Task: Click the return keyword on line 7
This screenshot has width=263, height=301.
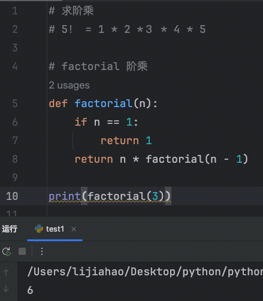Action: tap(119, 141)
